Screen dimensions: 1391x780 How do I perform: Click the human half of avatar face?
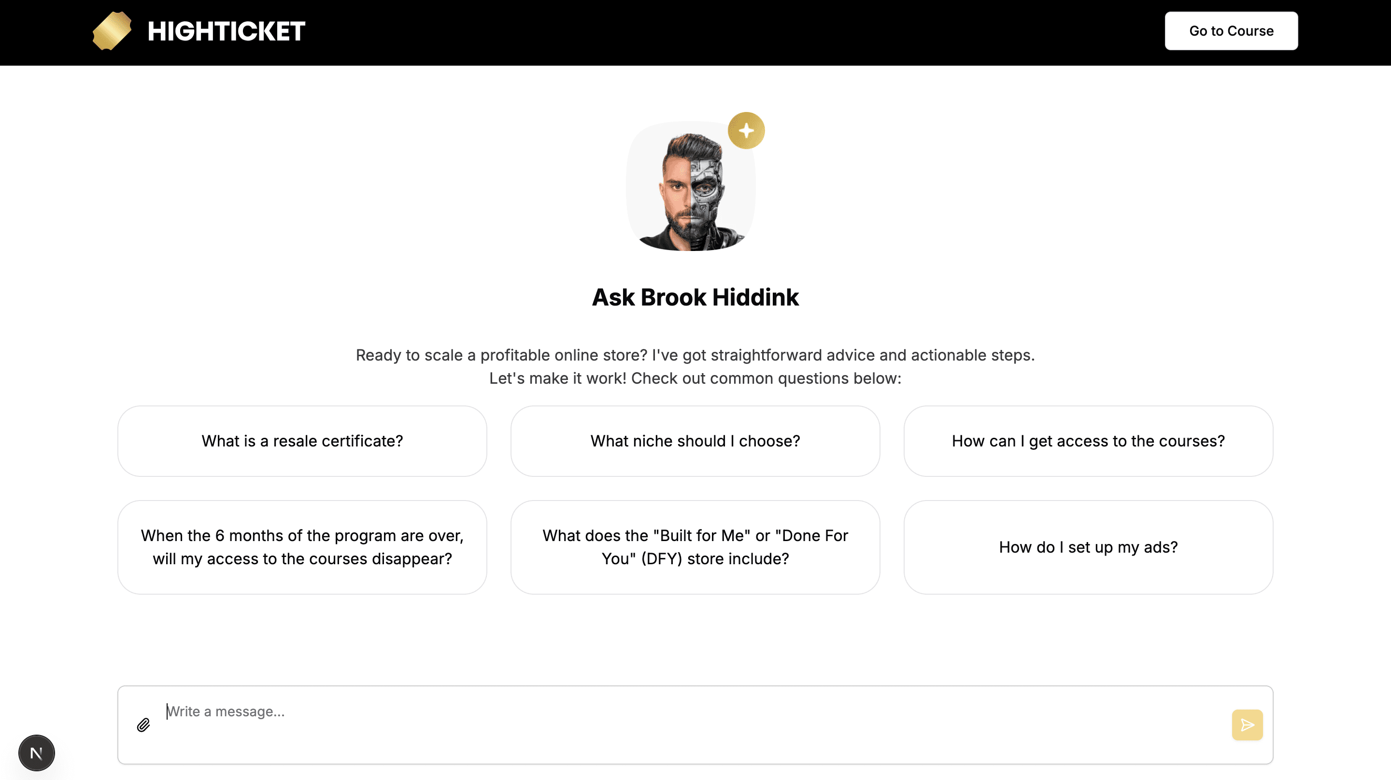(x=676, y=189)
